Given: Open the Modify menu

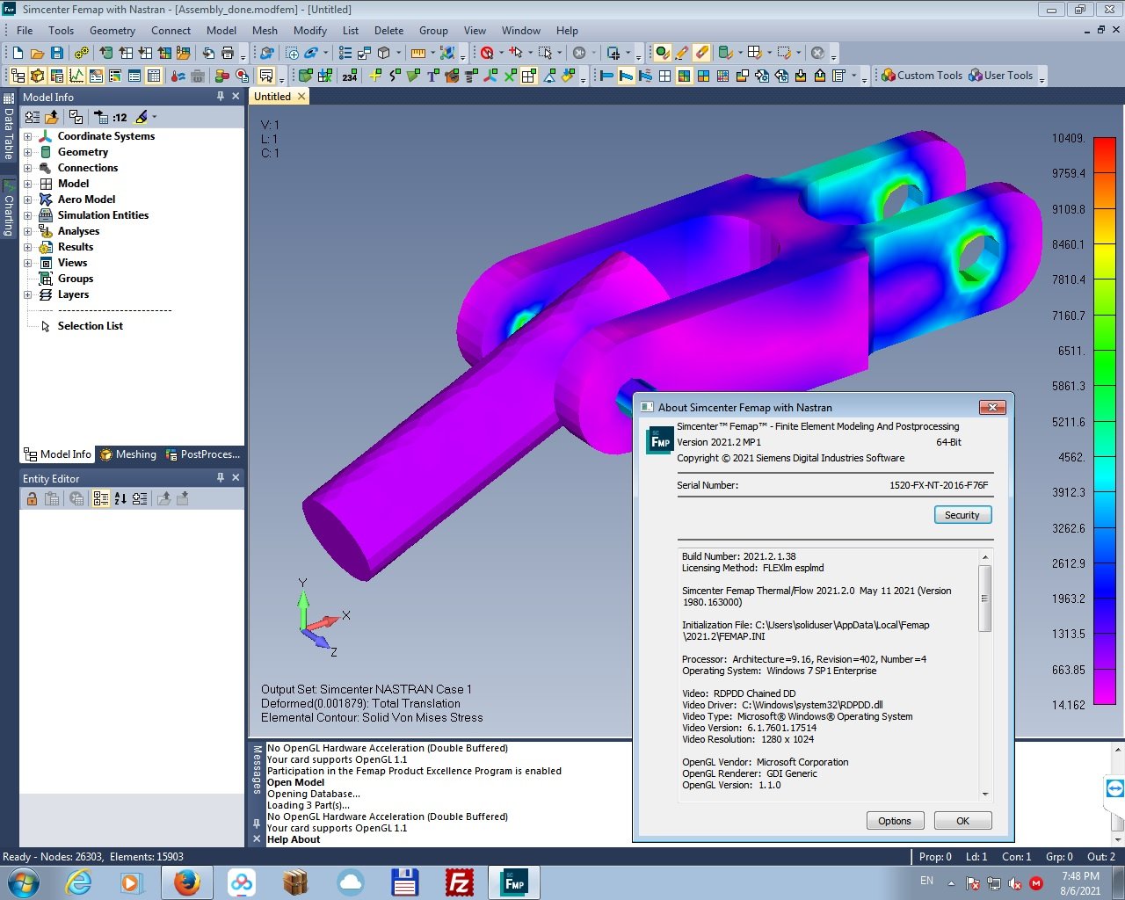Looking at the screenshot, I should coord(309,30).
